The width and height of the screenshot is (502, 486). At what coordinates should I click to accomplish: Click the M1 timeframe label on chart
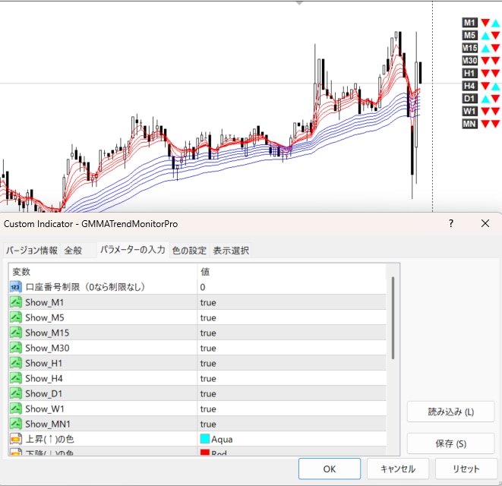pos(469,23)
